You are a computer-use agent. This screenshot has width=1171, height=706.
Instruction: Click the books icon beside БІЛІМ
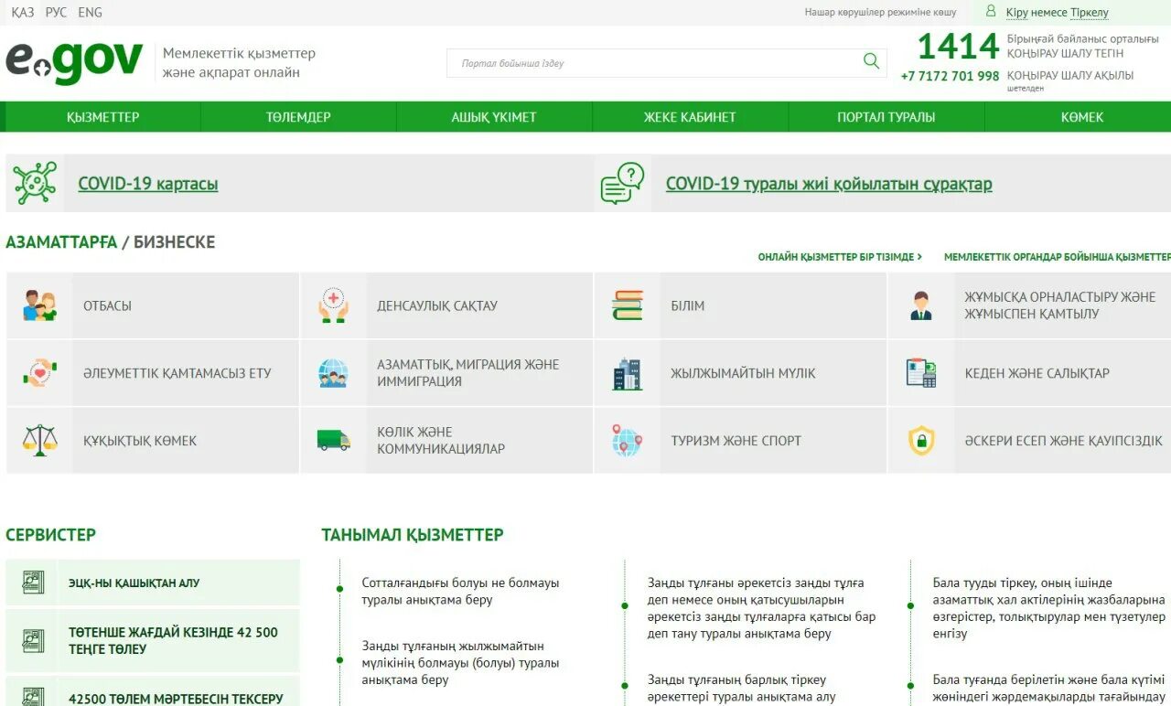(x=628, y=305)
